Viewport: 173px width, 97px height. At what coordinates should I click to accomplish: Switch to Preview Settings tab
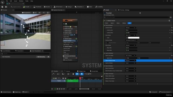tap(124, 10)
